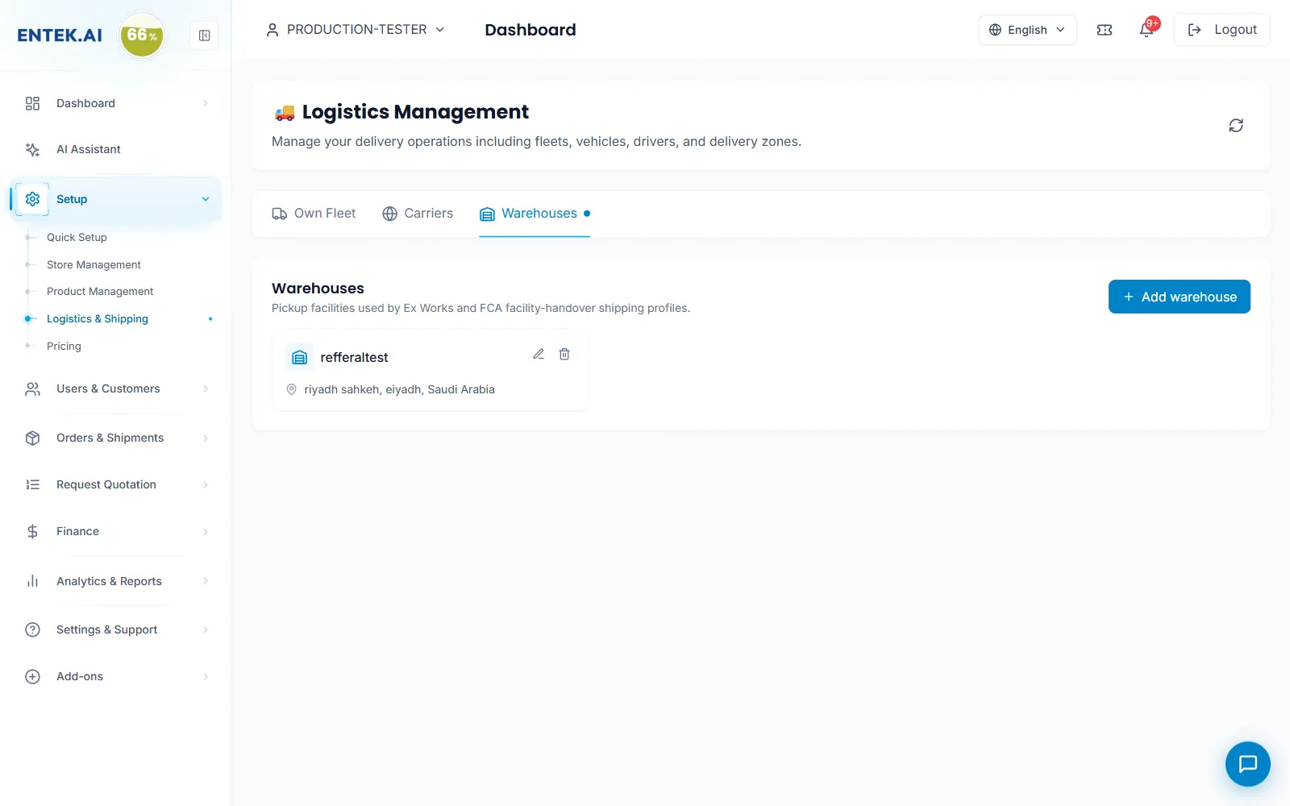Image resolution: width=1290 pixels, height=806 pixels.
Task: Collapse the Setup menu chevron
Action: click(x=206, y=199)
